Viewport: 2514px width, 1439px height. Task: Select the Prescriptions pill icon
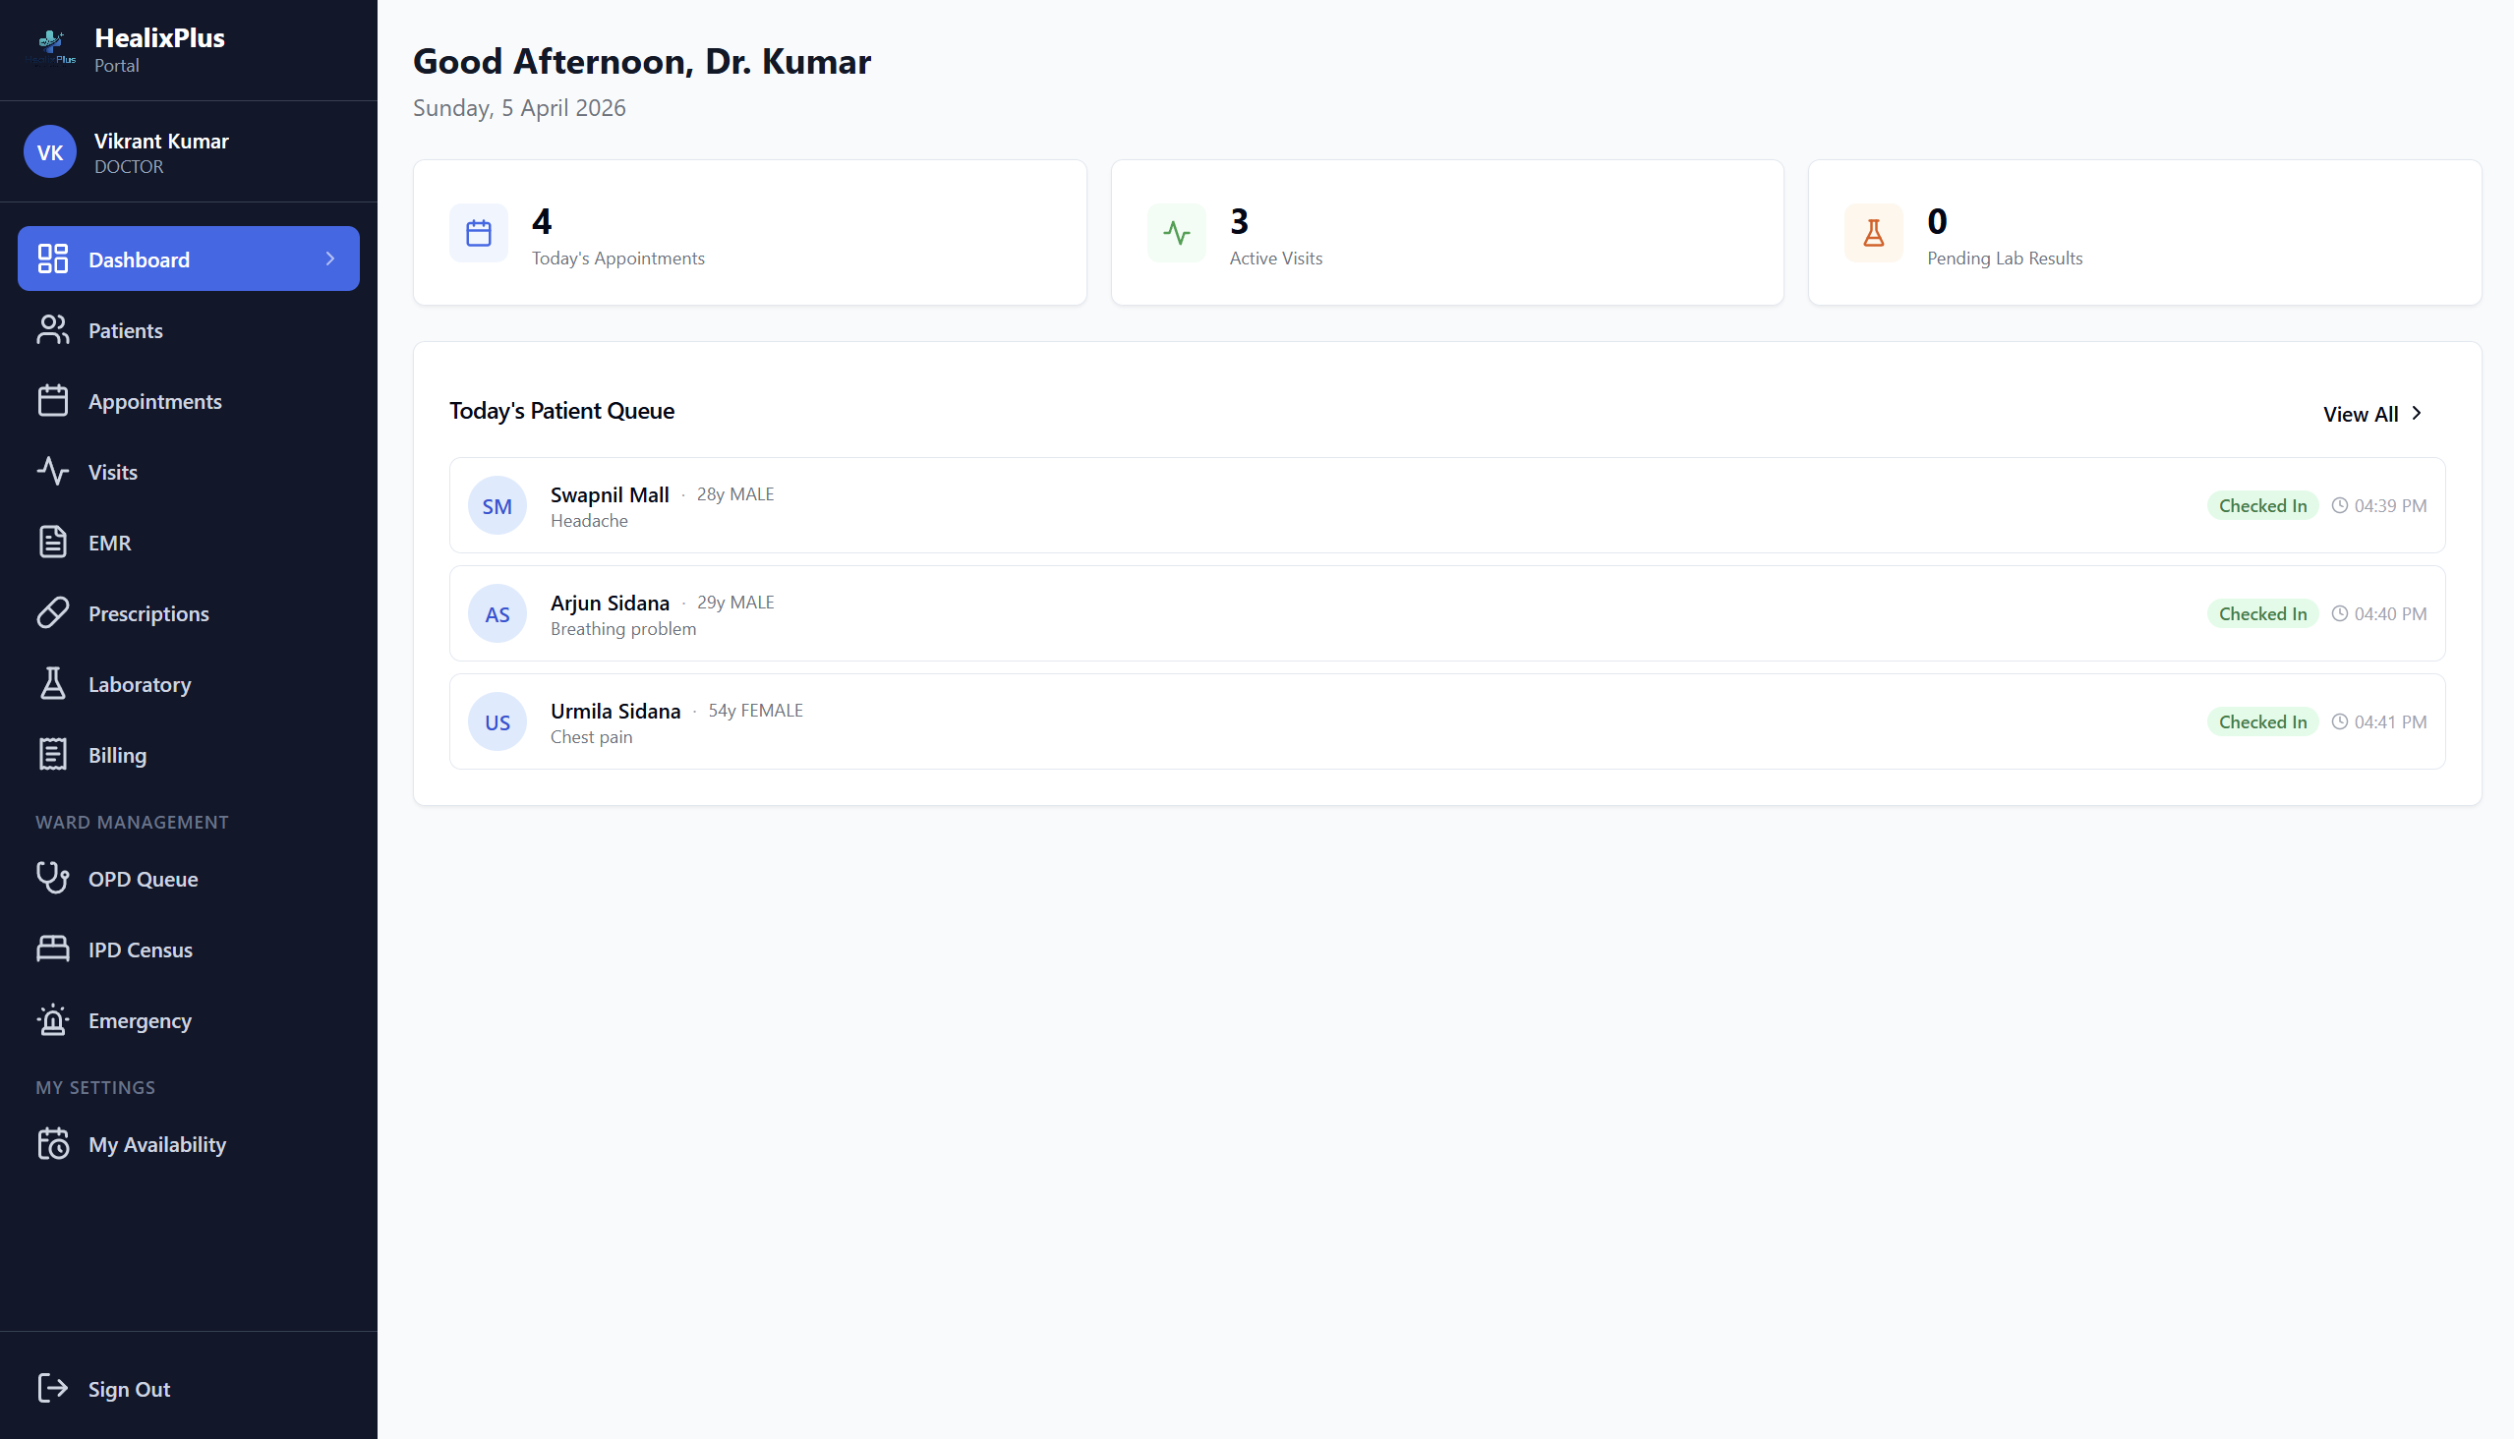[x=52, y=612]
